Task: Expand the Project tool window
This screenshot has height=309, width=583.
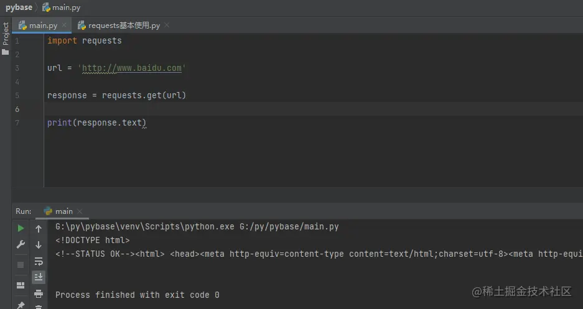Action: (x=6, y=35)
